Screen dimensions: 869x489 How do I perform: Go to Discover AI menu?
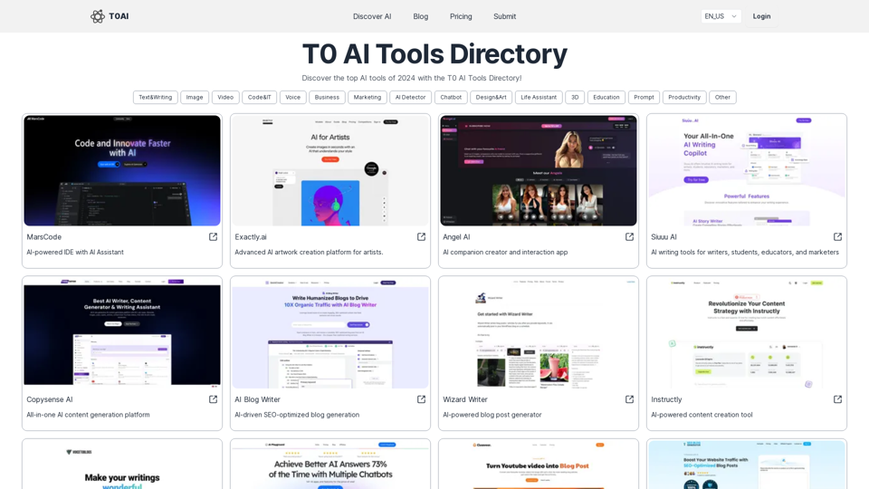[x=372, y=16]
